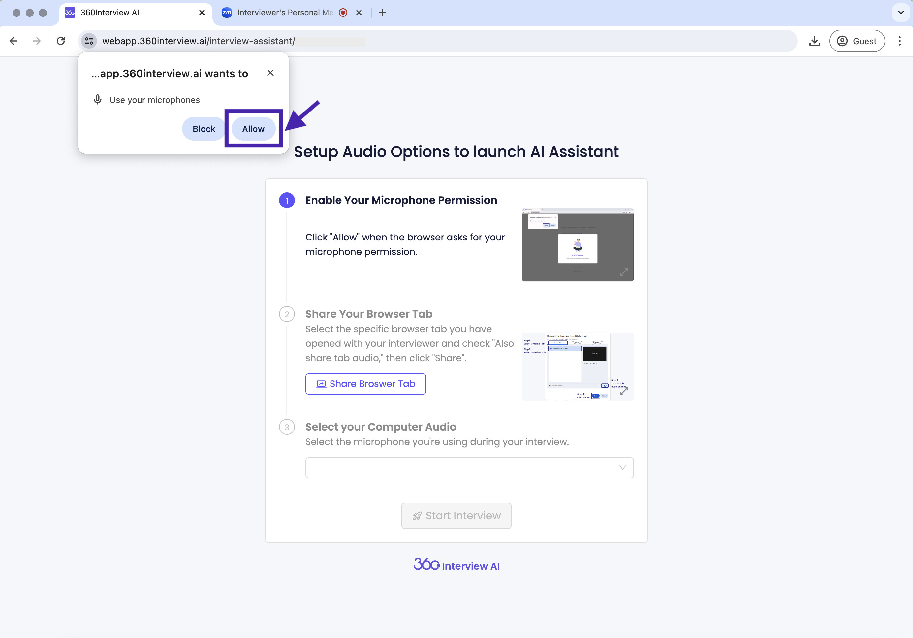Image resolution: width=913 pixels, height=638 pixels.
Task: Click the microphone icon in permission prompt
Action: [97, 99]
